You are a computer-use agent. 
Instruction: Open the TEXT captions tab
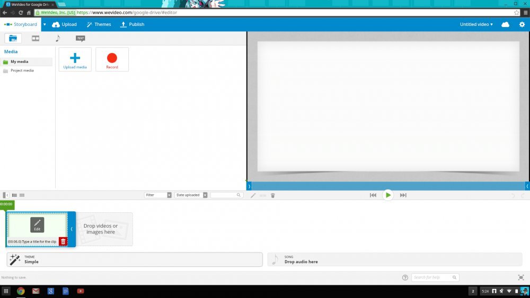click(80, 38)
